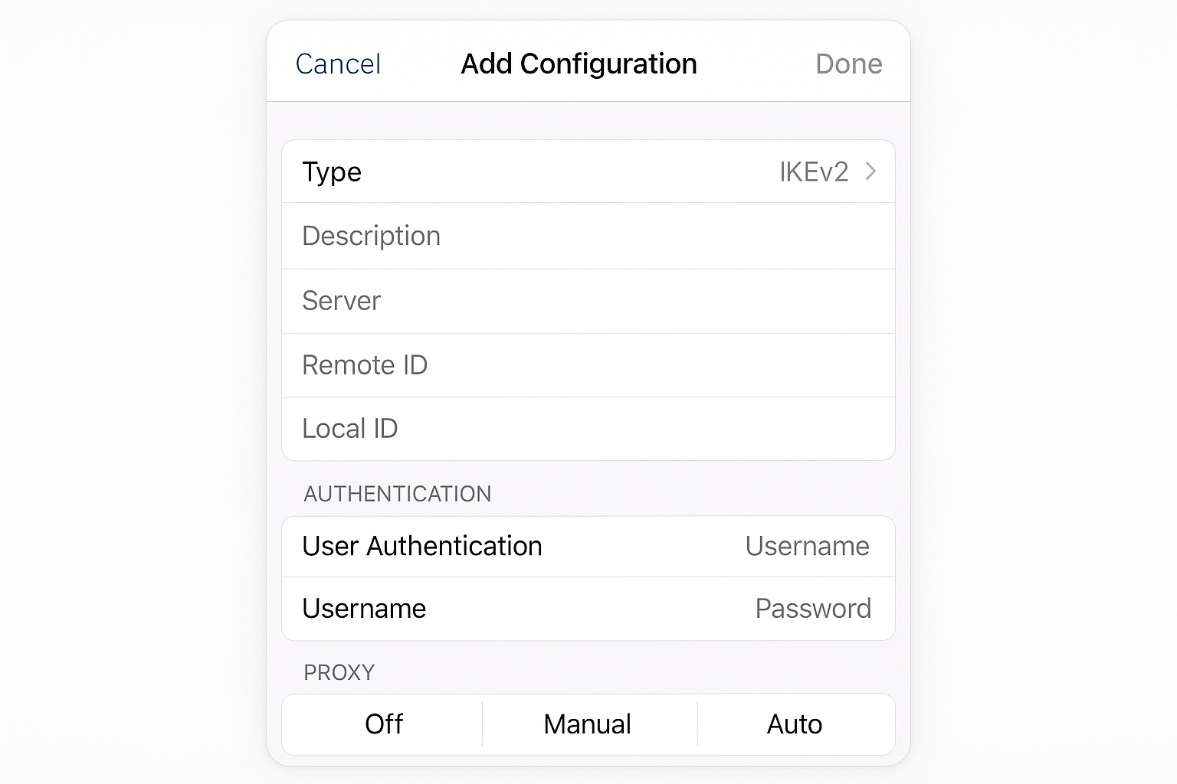Image resolution: width=1177 pixels, height=784 pixels.
Task: Tap the Add Configuration title
Action: pyautogui.click(x=578, y=64)
